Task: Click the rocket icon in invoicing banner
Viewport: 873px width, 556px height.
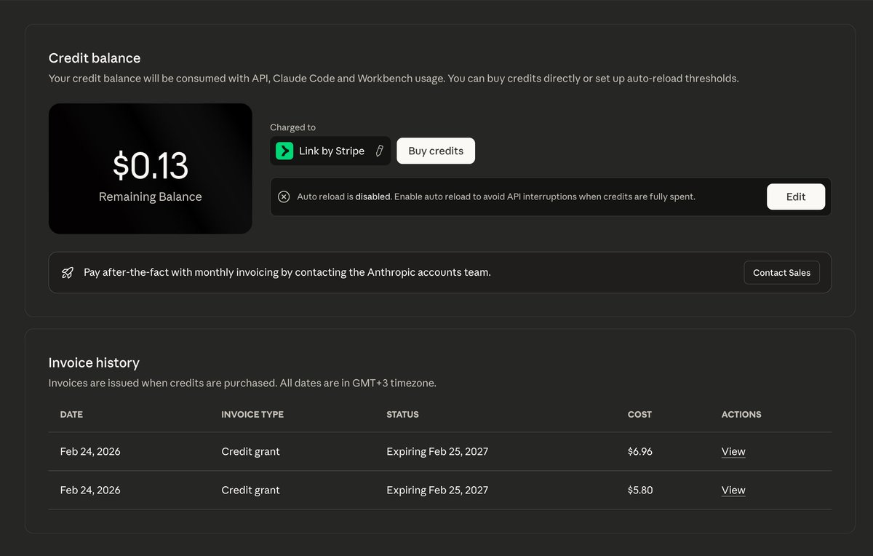Action: [68, 273]
